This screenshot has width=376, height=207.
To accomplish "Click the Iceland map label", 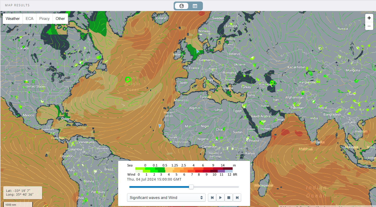I will pos(161,18).
